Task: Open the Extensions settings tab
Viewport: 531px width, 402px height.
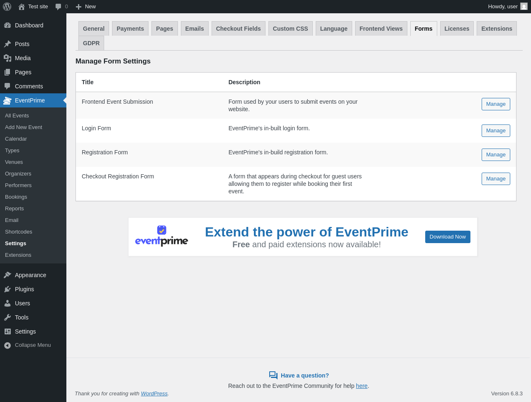Action: point(497,29)
